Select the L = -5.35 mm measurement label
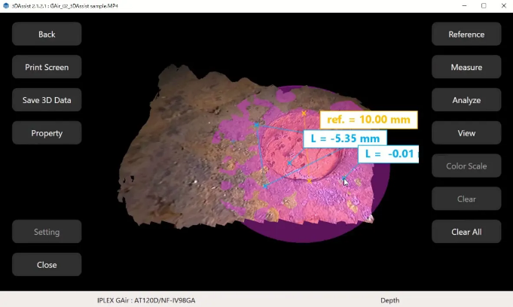The width and height of the screenshot is (513, 307). coord(345,138)
